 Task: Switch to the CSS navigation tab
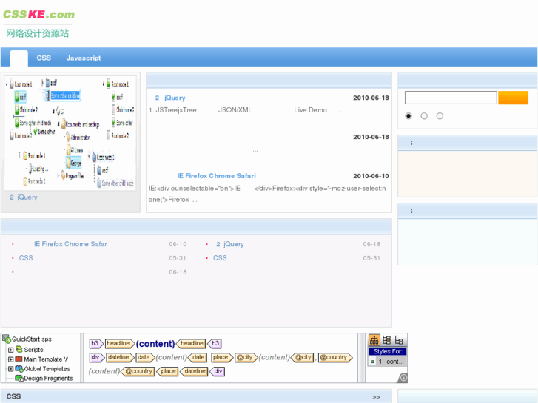[x=44, y=58]
